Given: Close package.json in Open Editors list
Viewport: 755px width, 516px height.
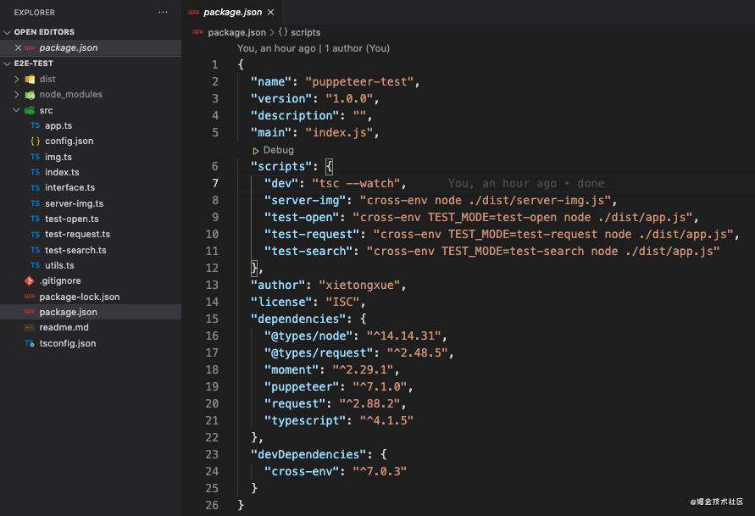Looking at the screenshot, I should [x=19, y=47].
